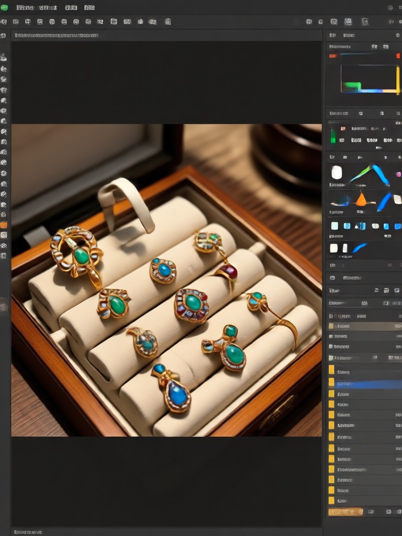Click the green circle application icon
The image size is (402, 536).
(4, 7)
